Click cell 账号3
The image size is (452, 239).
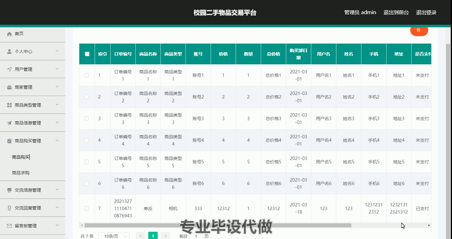tap(198, 119)
